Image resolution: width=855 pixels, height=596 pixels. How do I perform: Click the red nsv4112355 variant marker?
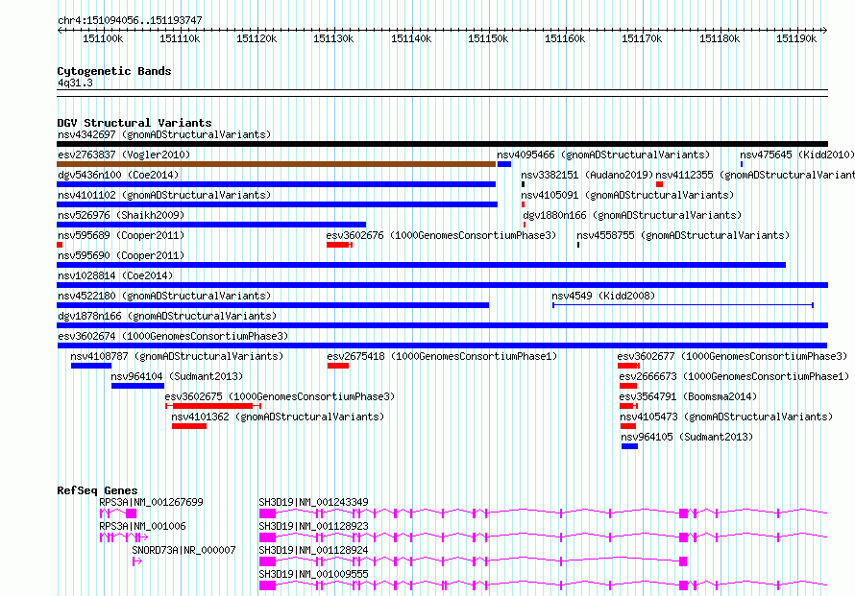pyautogui.click(x=660, y=184)
